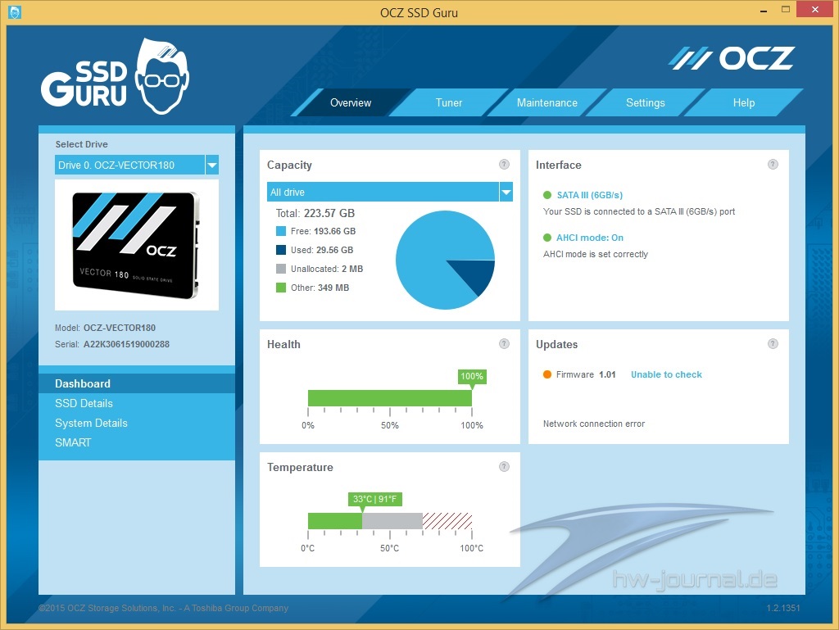Click the app icon in title bar
839x630 pixels.
(14, 12)
